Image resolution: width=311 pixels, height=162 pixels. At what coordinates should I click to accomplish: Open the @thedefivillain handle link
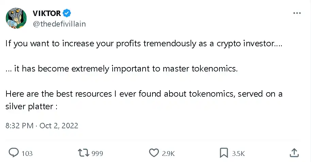point(59,24)
